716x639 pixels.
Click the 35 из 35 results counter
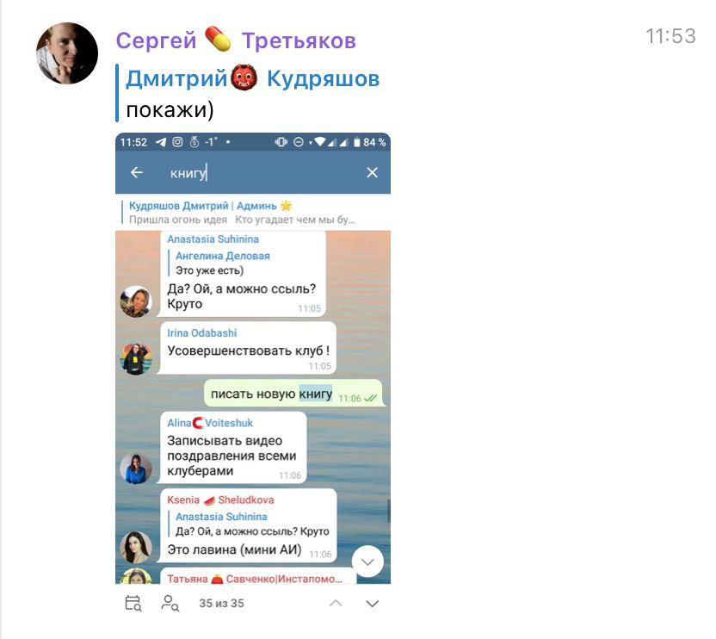pyautogui.click(x=221, y=604)
